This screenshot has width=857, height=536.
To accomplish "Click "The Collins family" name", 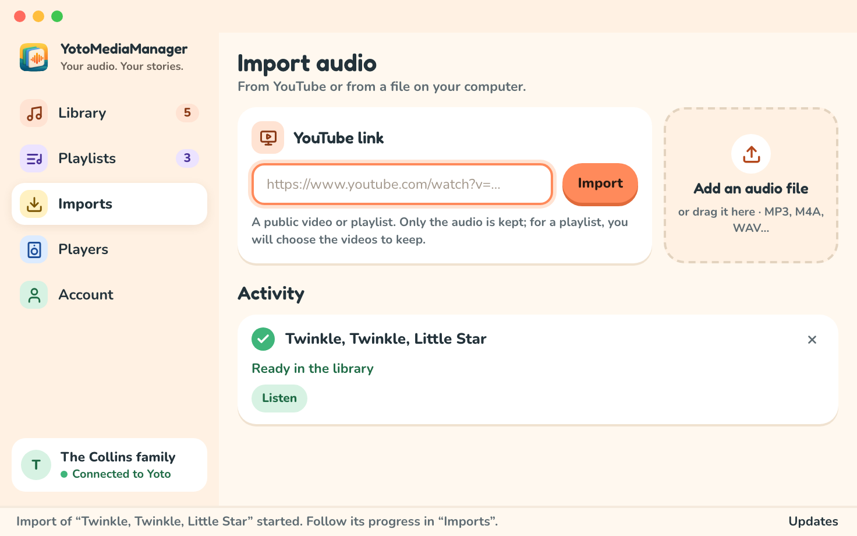I will pos(118,457).
